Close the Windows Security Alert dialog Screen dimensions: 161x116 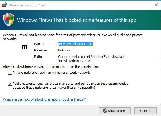coord(156,5)
